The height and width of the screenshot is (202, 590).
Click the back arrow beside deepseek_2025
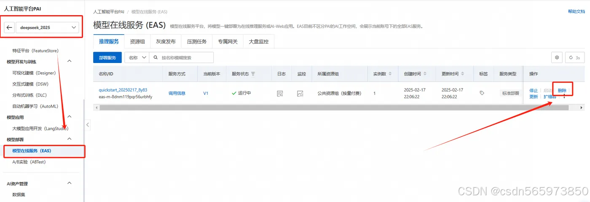(10, 27)
